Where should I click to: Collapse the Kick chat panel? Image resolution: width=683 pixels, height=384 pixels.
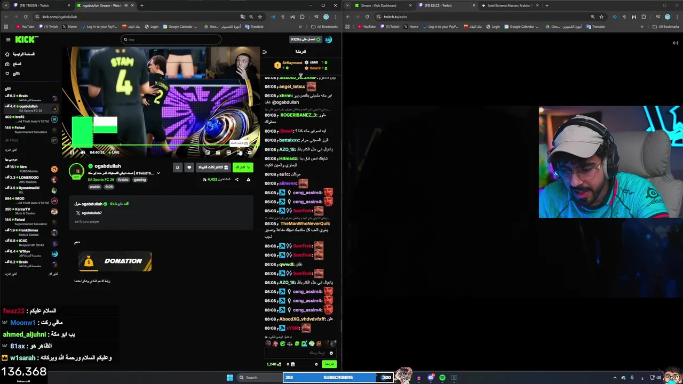tap(264, 52)
